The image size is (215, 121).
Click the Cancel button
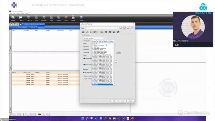122,101
